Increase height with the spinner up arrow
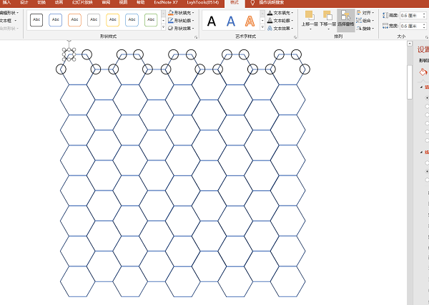 tap(424, 14)
